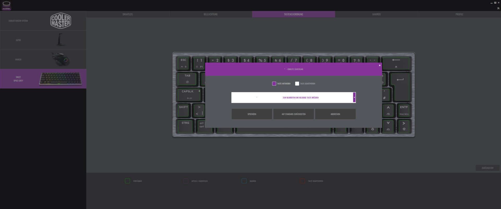This screenshot has height=209, width=501.
Task: Choose the GS750 headset stand device
Action: point(43,40)
